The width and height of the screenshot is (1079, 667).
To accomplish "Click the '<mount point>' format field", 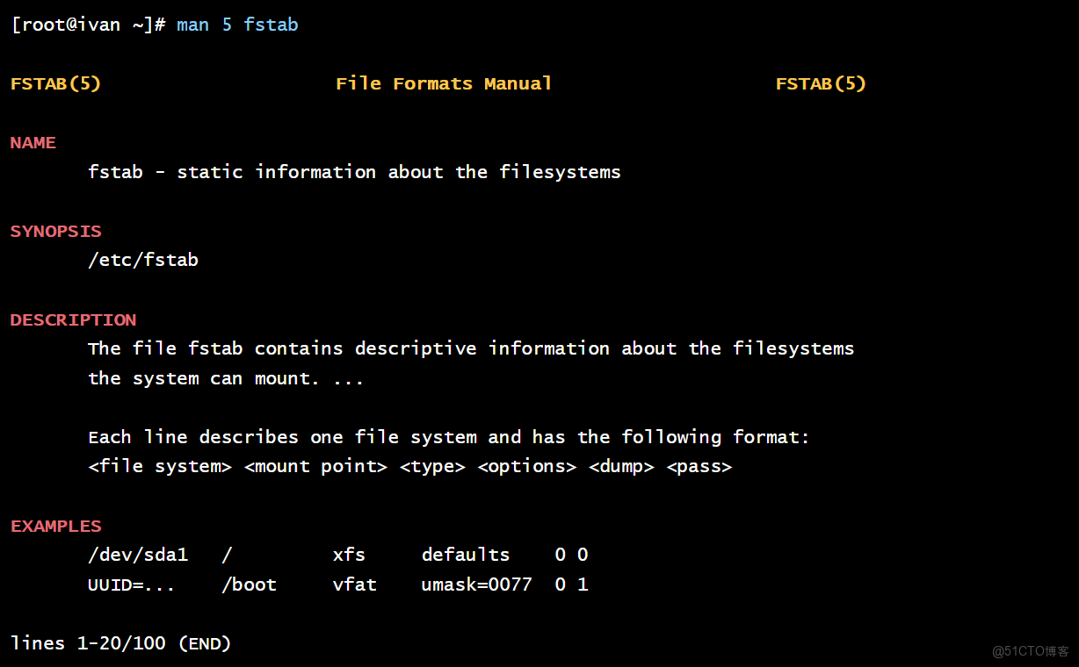I will tap(315, 467).
